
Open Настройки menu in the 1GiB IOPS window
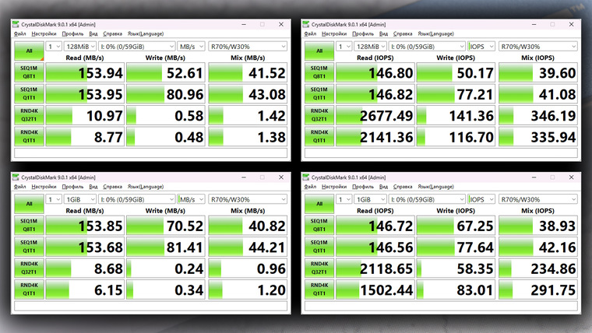point(334,187)
